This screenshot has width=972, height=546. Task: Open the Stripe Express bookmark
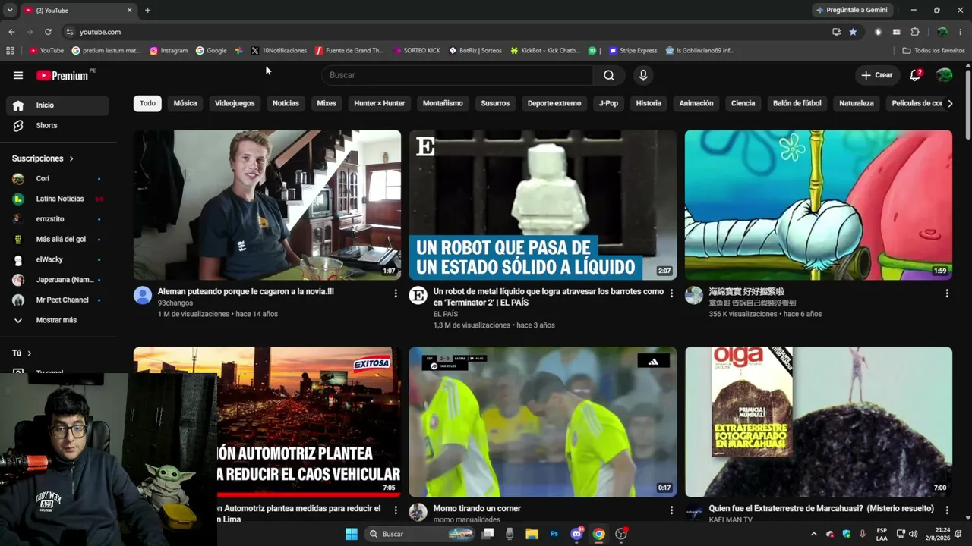click(x=632, y=51)
